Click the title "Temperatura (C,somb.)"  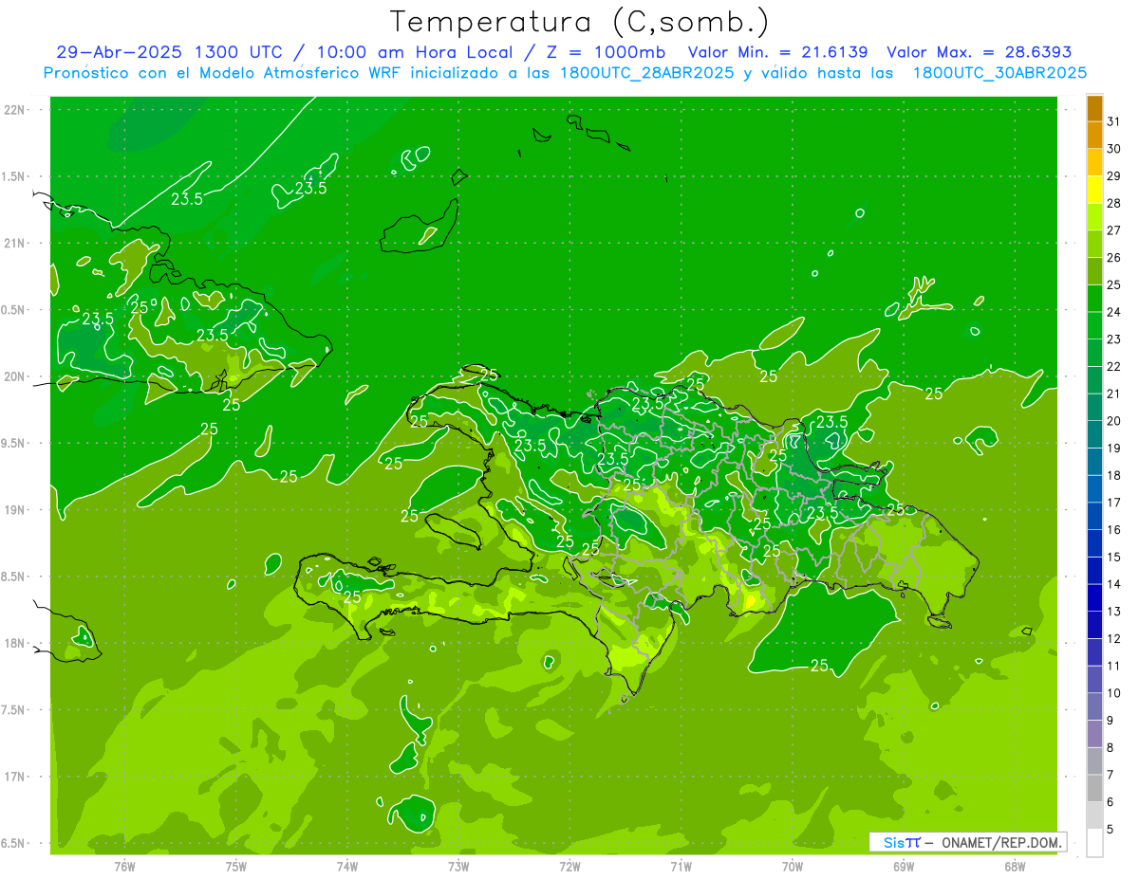tap(579, 22)
